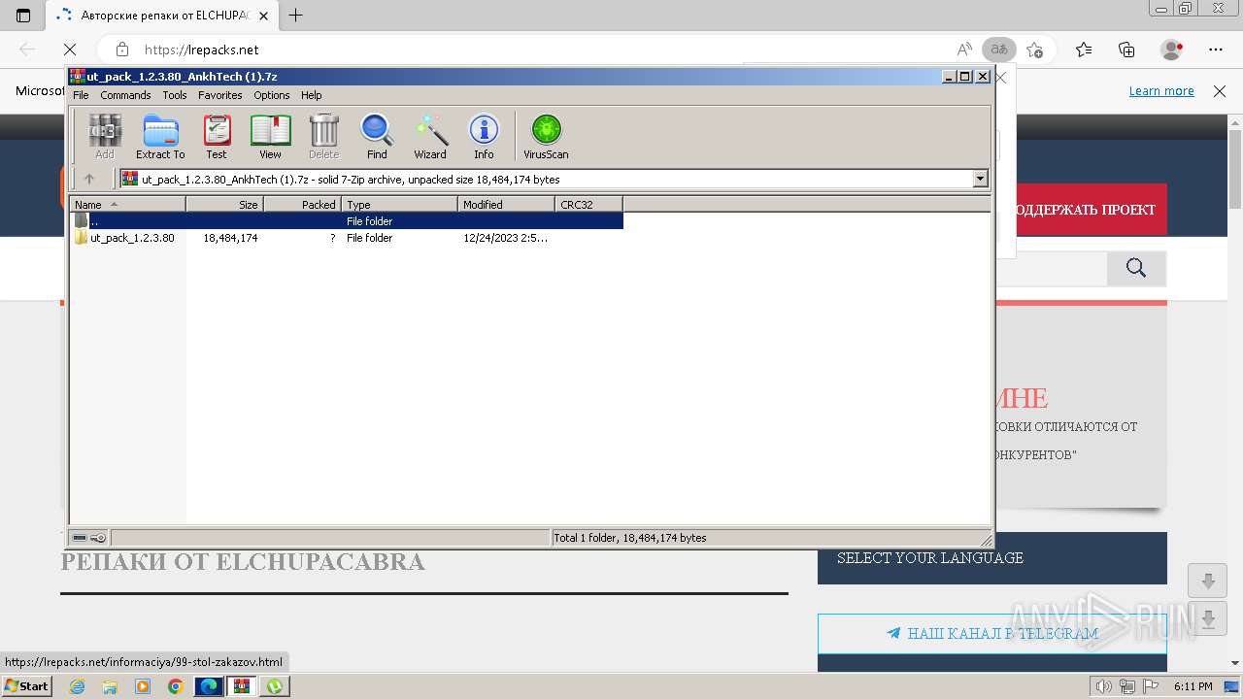Click the Extract To toolbar icon
This screenshot has height=699, width=1243.
point(160,136)
